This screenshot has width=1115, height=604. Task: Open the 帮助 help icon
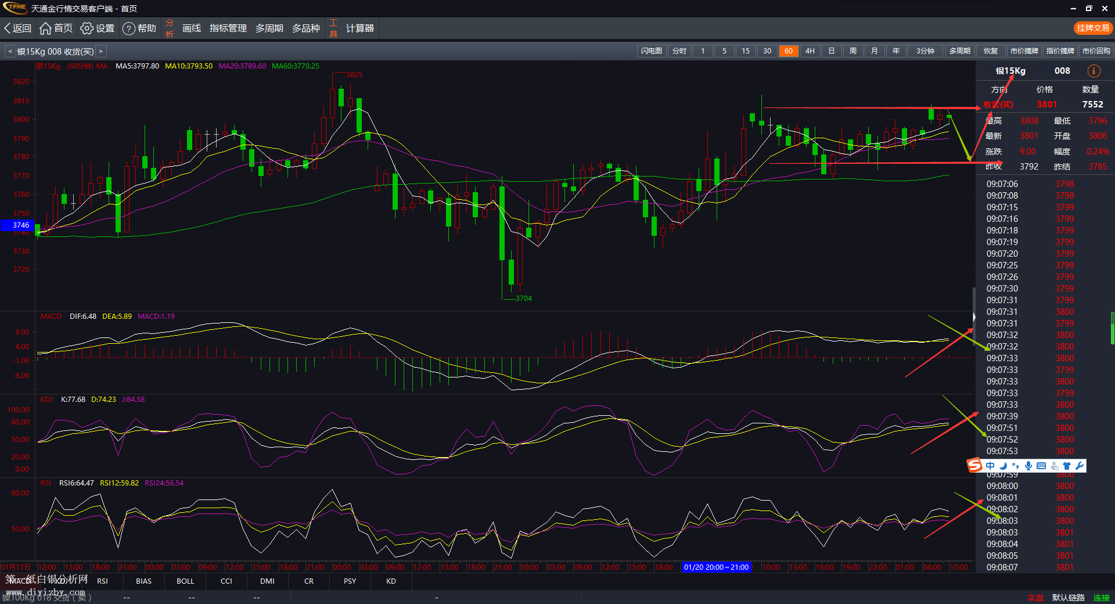(139, 28)
